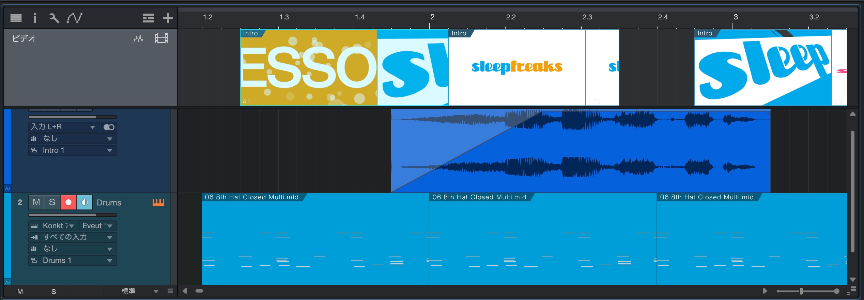Open the orange instrument keyboard icon on Drums
The image size is (864, 300).
(158, 203)
